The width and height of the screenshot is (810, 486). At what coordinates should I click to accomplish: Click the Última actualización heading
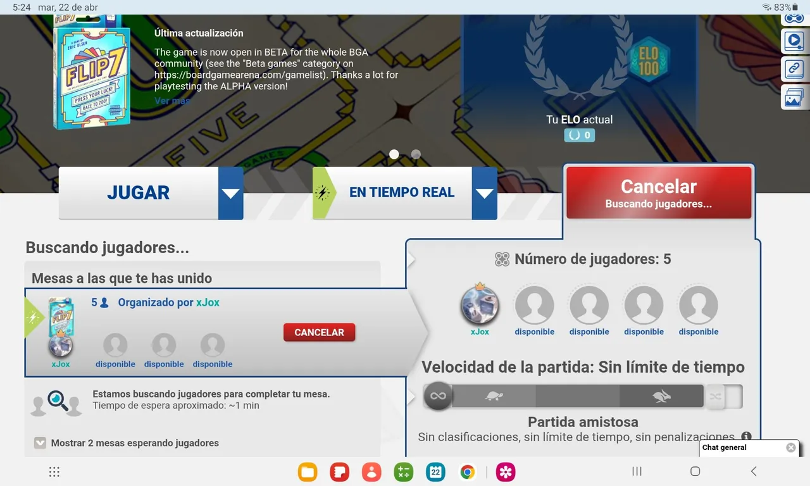coord(199,33)
